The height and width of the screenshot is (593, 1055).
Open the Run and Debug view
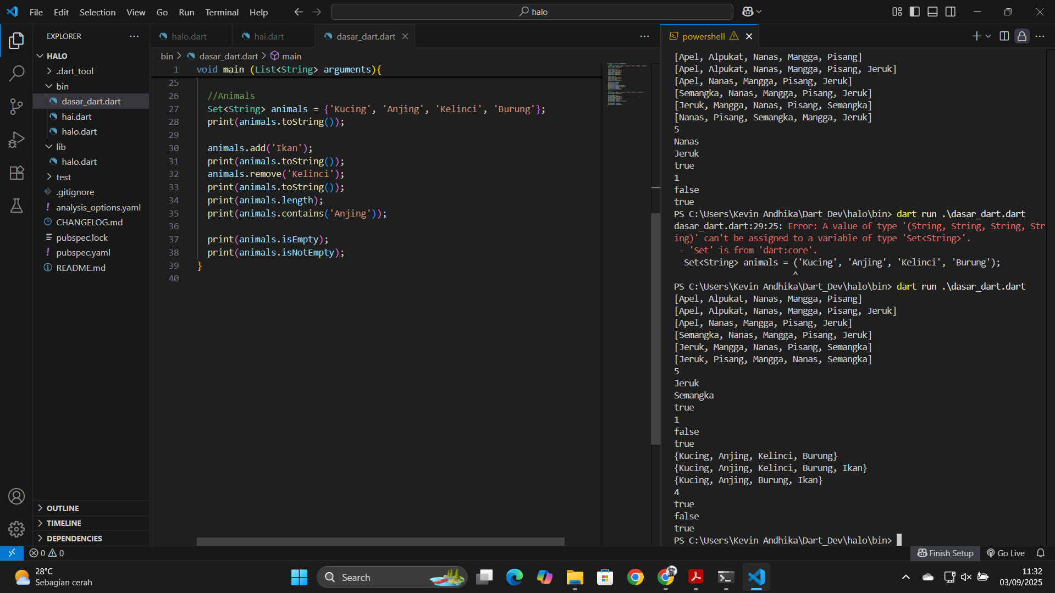[16, 140]
